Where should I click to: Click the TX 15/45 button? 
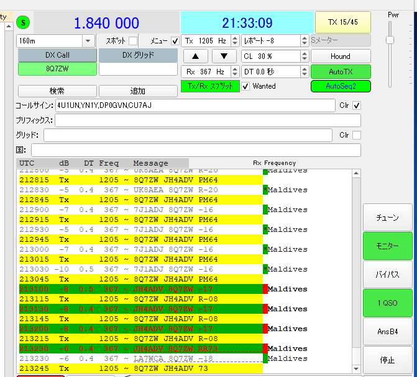pyautogui.click(x=343, y=22)
